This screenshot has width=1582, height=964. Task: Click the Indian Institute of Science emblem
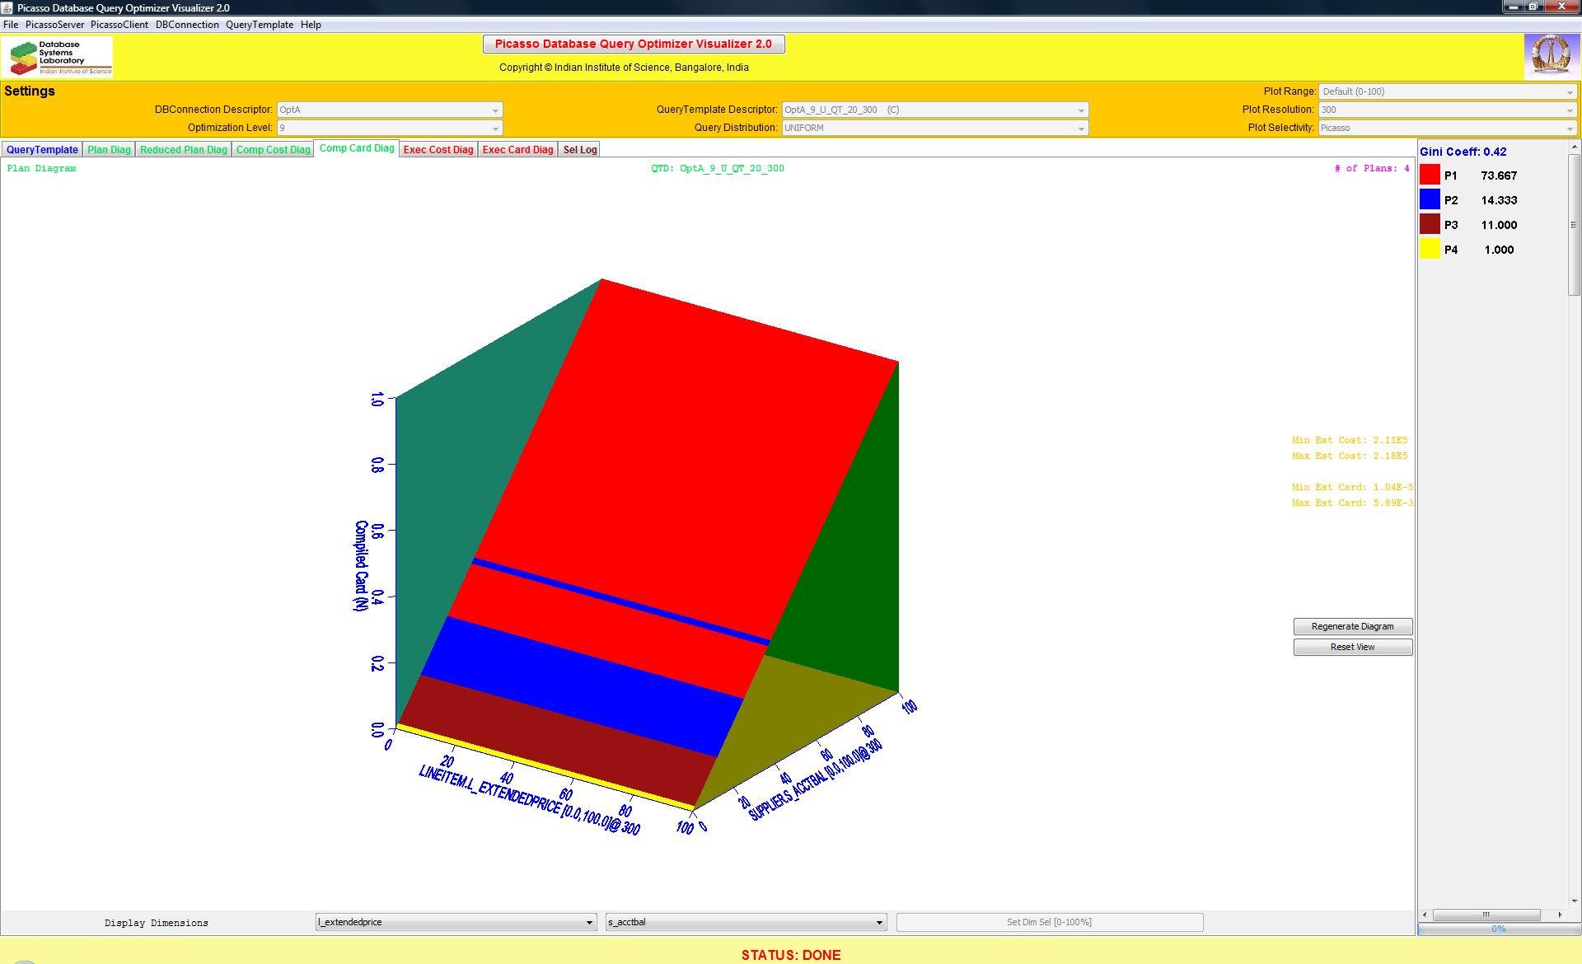1550,57
